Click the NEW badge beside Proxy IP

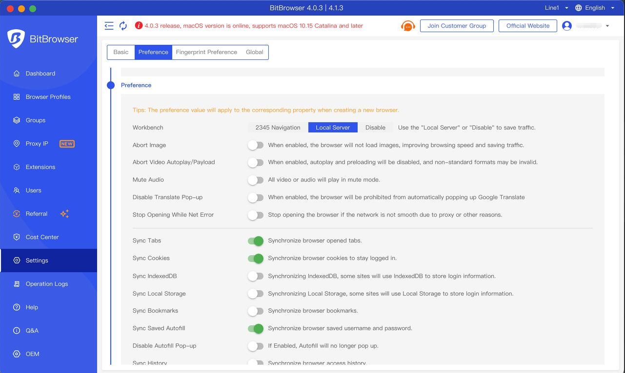point(67,144)
